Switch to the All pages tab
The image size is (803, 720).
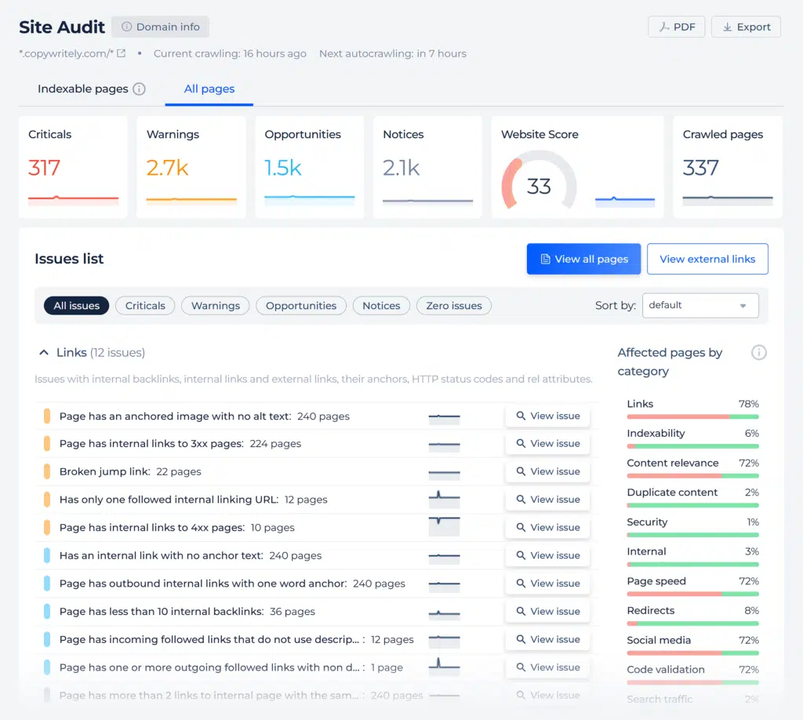[209, 89]
